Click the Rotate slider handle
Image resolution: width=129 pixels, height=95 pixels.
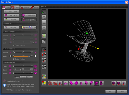[x=14, y=73]
